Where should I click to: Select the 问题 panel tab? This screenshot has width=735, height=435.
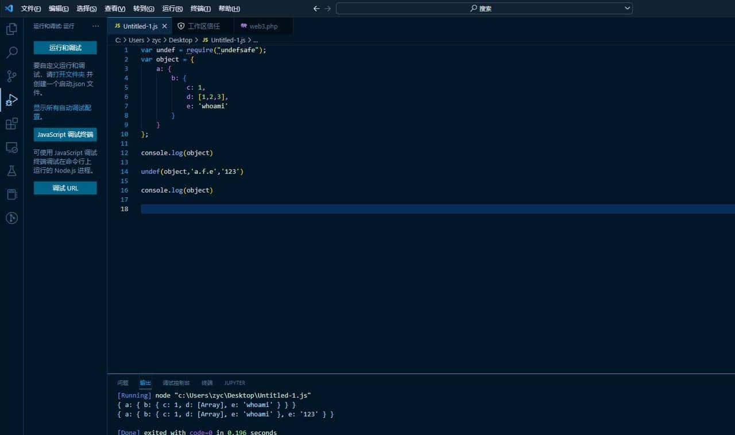(122, 383)
